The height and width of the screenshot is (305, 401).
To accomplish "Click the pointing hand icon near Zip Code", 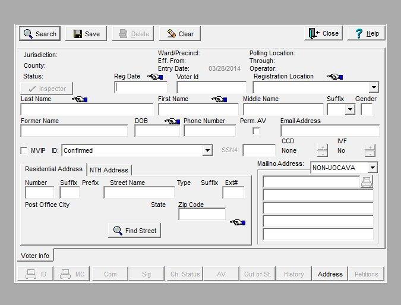I will 238,222.
